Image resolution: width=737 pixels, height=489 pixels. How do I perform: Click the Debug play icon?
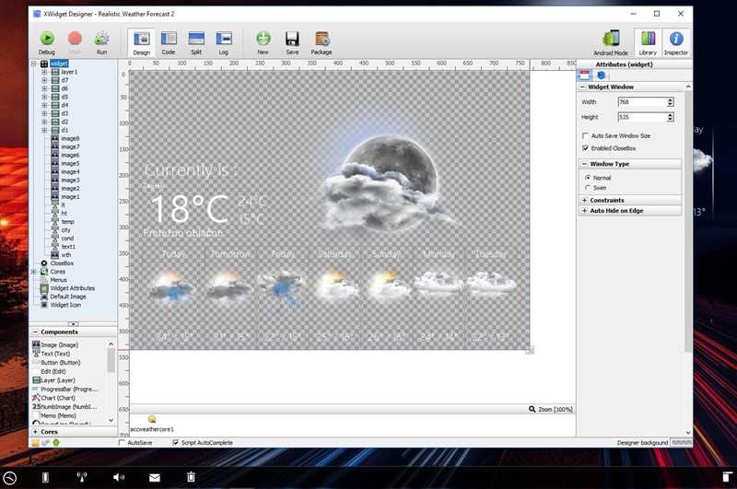tap(46, 40)
